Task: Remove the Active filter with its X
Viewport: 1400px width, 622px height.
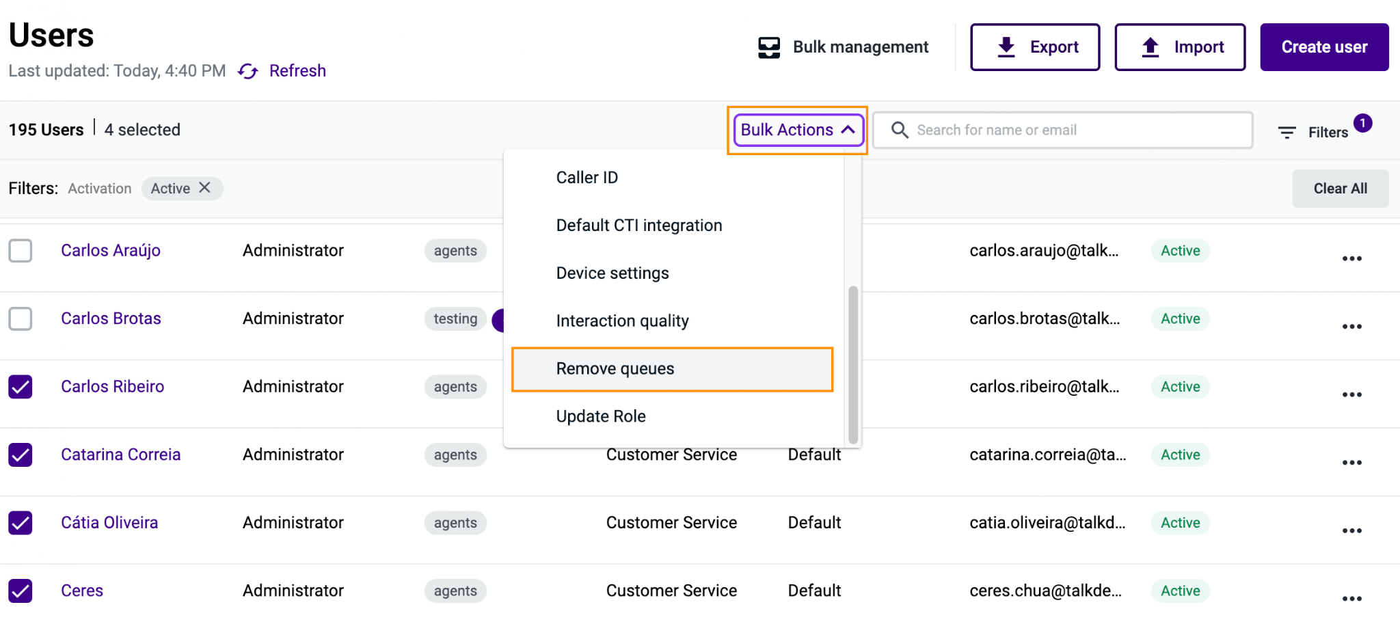Action: 204,187
